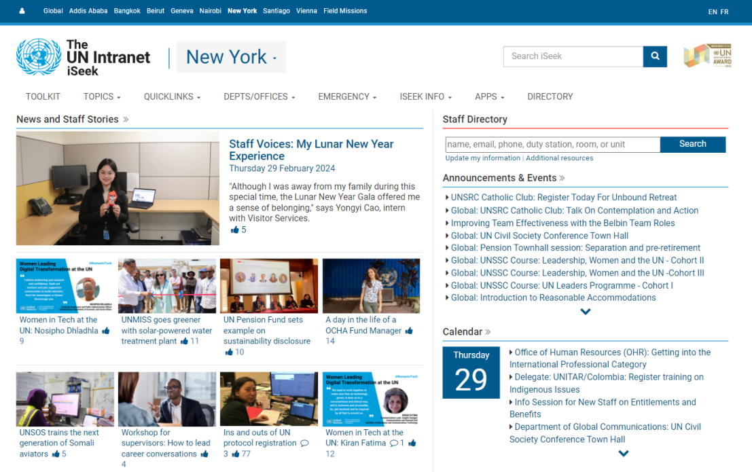Click the UN award badge icon
This screenshot has height=472, width=752.
coord(708,56)
